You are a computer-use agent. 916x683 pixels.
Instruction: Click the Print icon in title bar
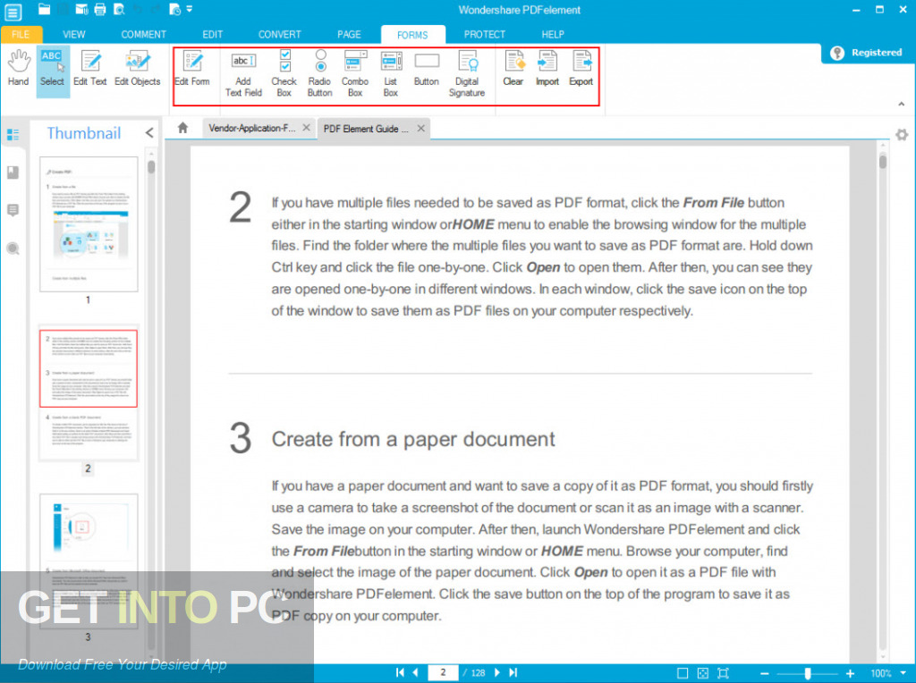100,9
